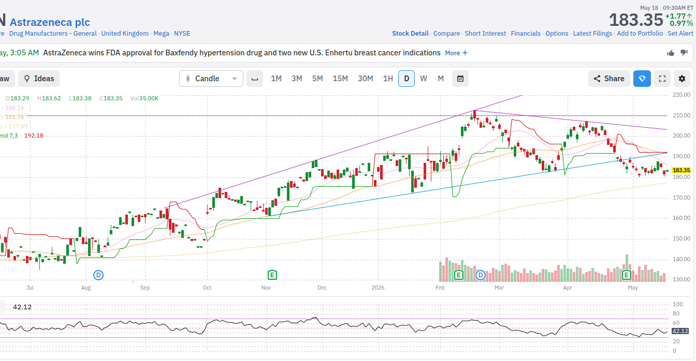
Task: Select the monthly M timeframe
Action: click(441, 79)
